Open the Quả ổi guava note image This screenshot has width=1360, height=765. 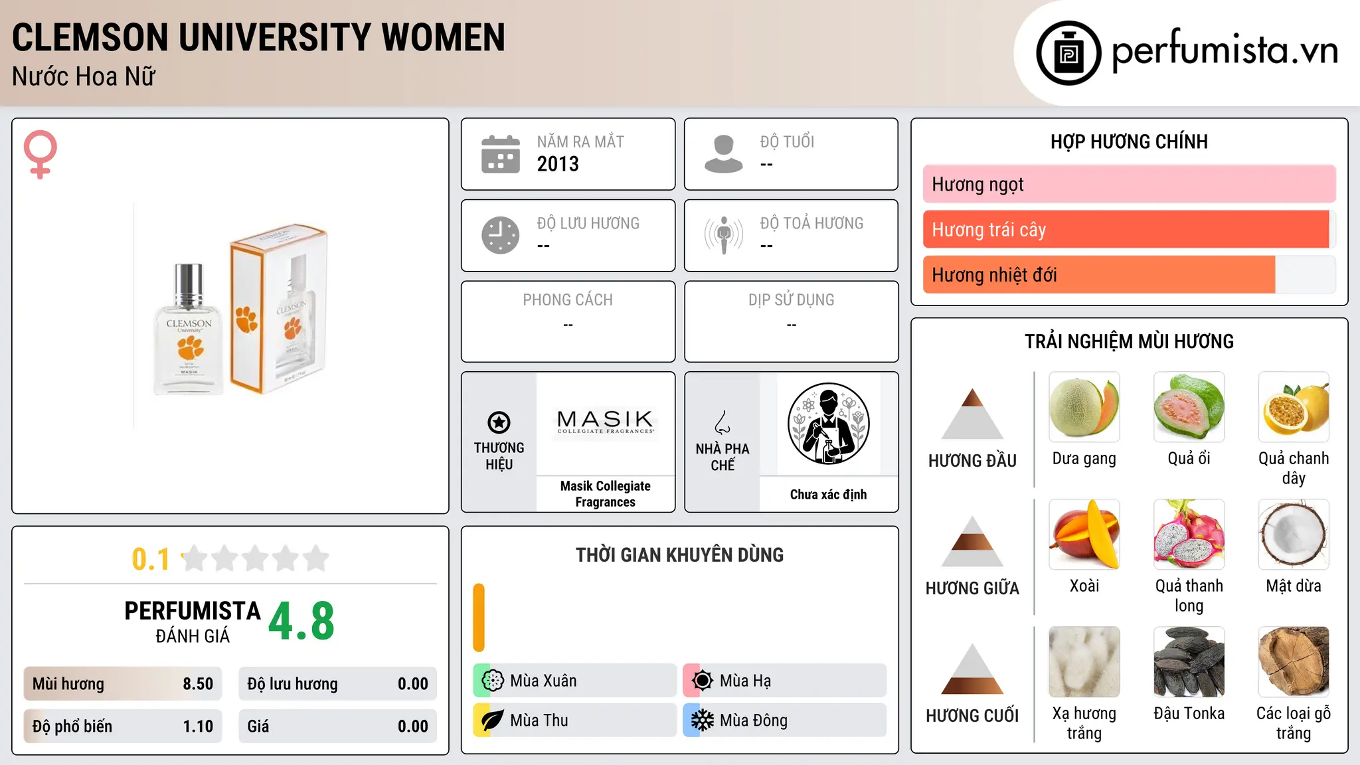1189,407
